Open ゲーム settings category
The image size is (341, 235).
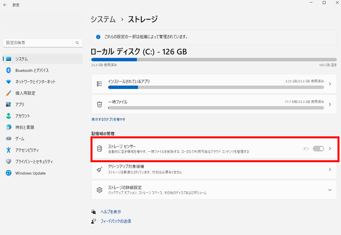click(x=43, y=138)
